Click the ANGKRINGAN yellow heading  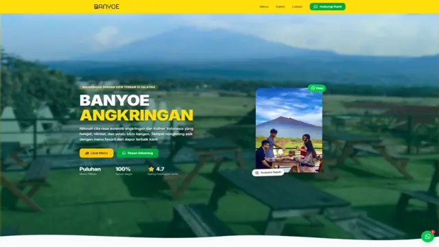click(137, 115)
